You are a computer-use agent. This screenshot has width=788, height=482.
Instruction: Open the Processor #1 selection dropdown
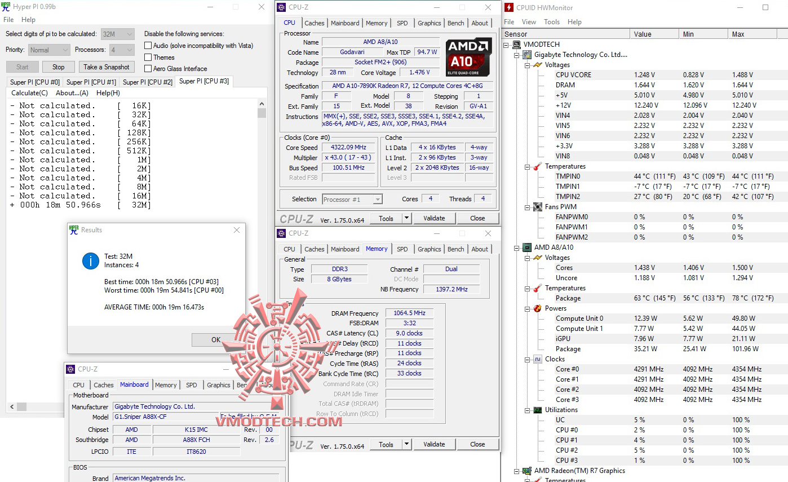coord(352,199)
